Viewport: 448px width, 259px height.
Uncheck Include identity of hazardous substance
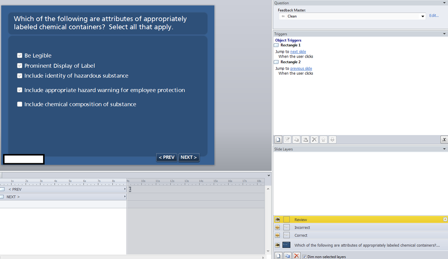point(20,76)
